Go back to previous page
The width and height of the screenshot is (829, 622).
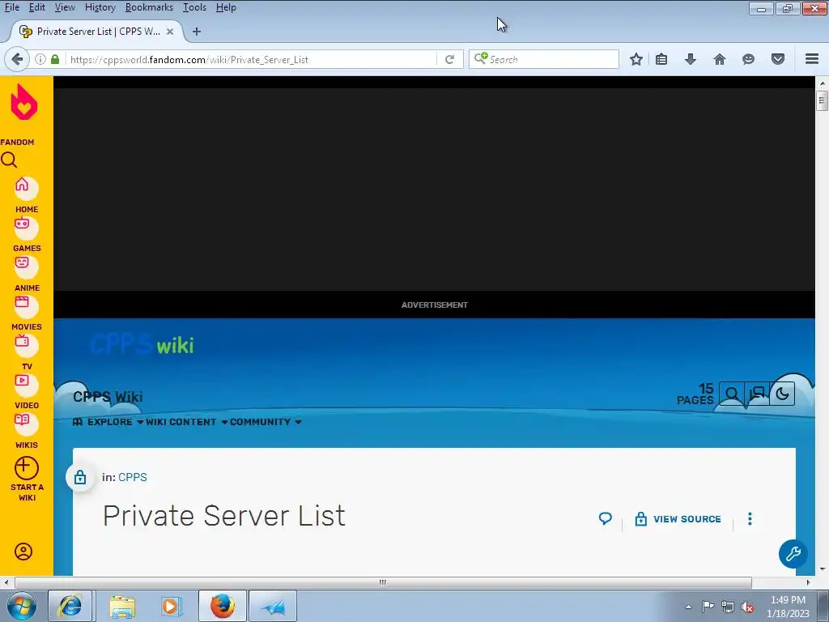click(x=17, y=59)
